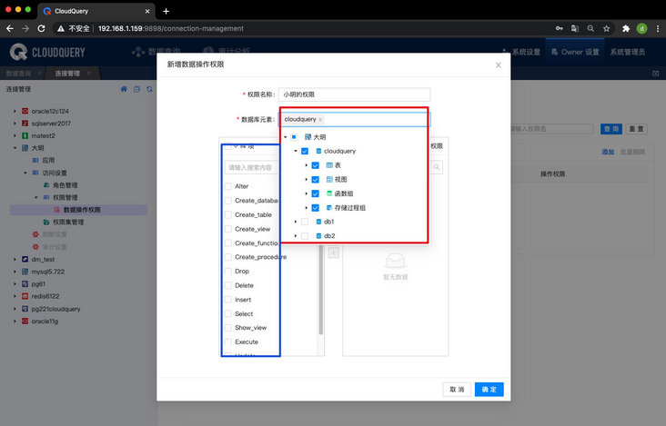Screen dimensions: 666x426
Task: Click the db1 database icon in dropdown
Action: point(318,222)
